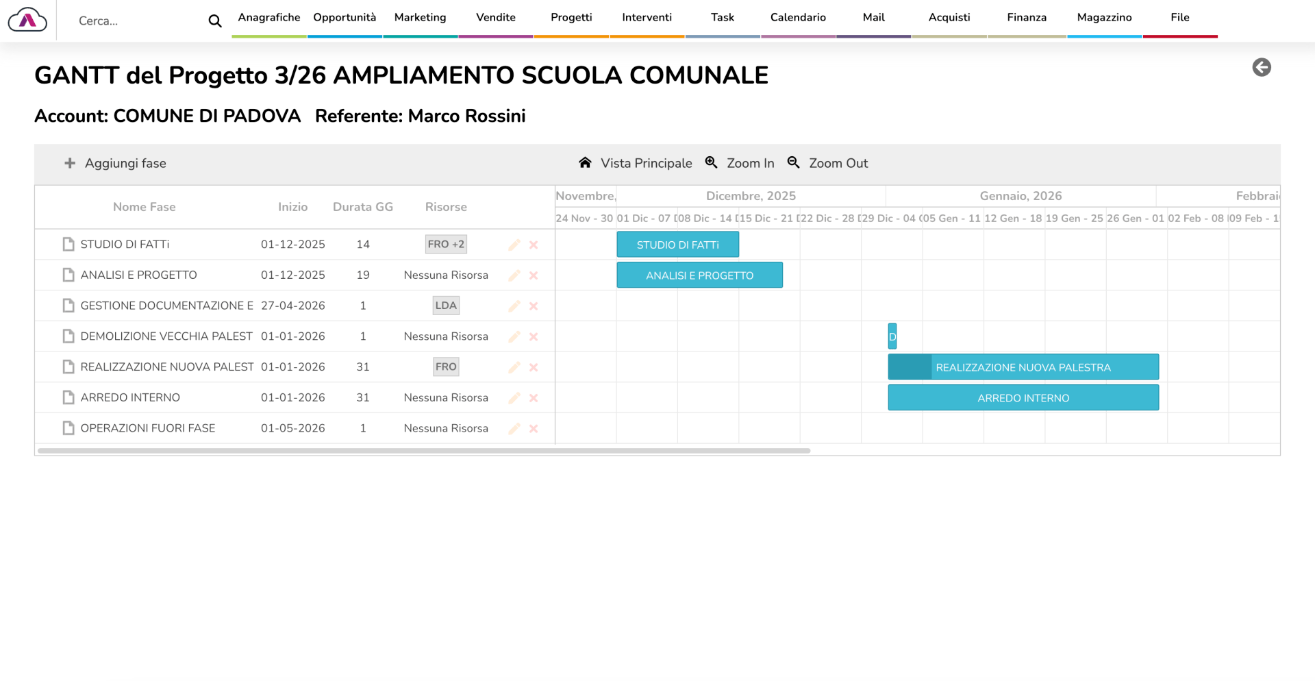Open the FRO +2 resources badge
1315x681 pixels.
click(x=446, y=244)
